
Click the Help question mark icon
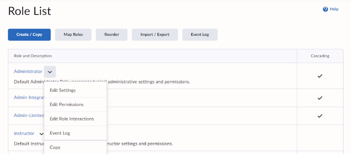325,9
